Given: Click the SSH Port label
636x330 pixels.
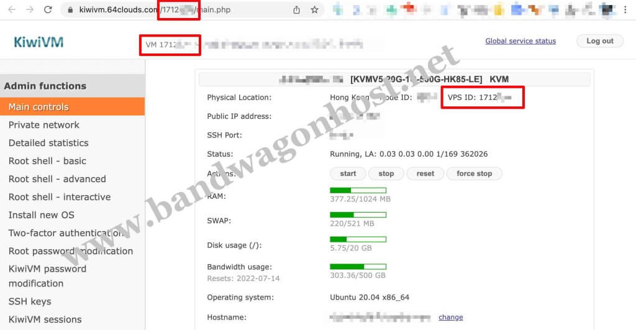Looking at the screenshot, I should [x=224, y=135].
